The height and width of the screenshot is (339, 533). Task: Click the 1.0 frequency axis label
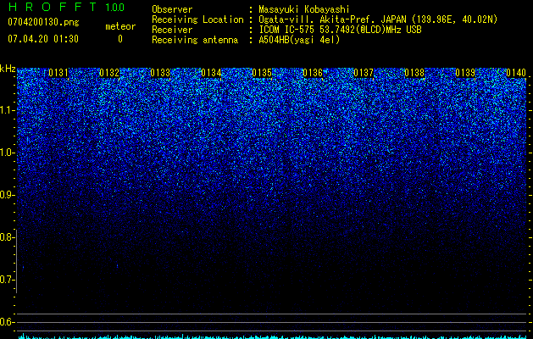[x=7, y=153]
